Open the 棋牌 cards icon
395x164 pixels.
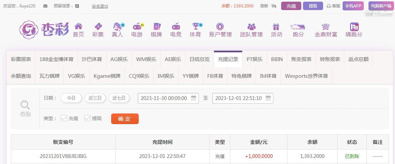tap(156, 26)
